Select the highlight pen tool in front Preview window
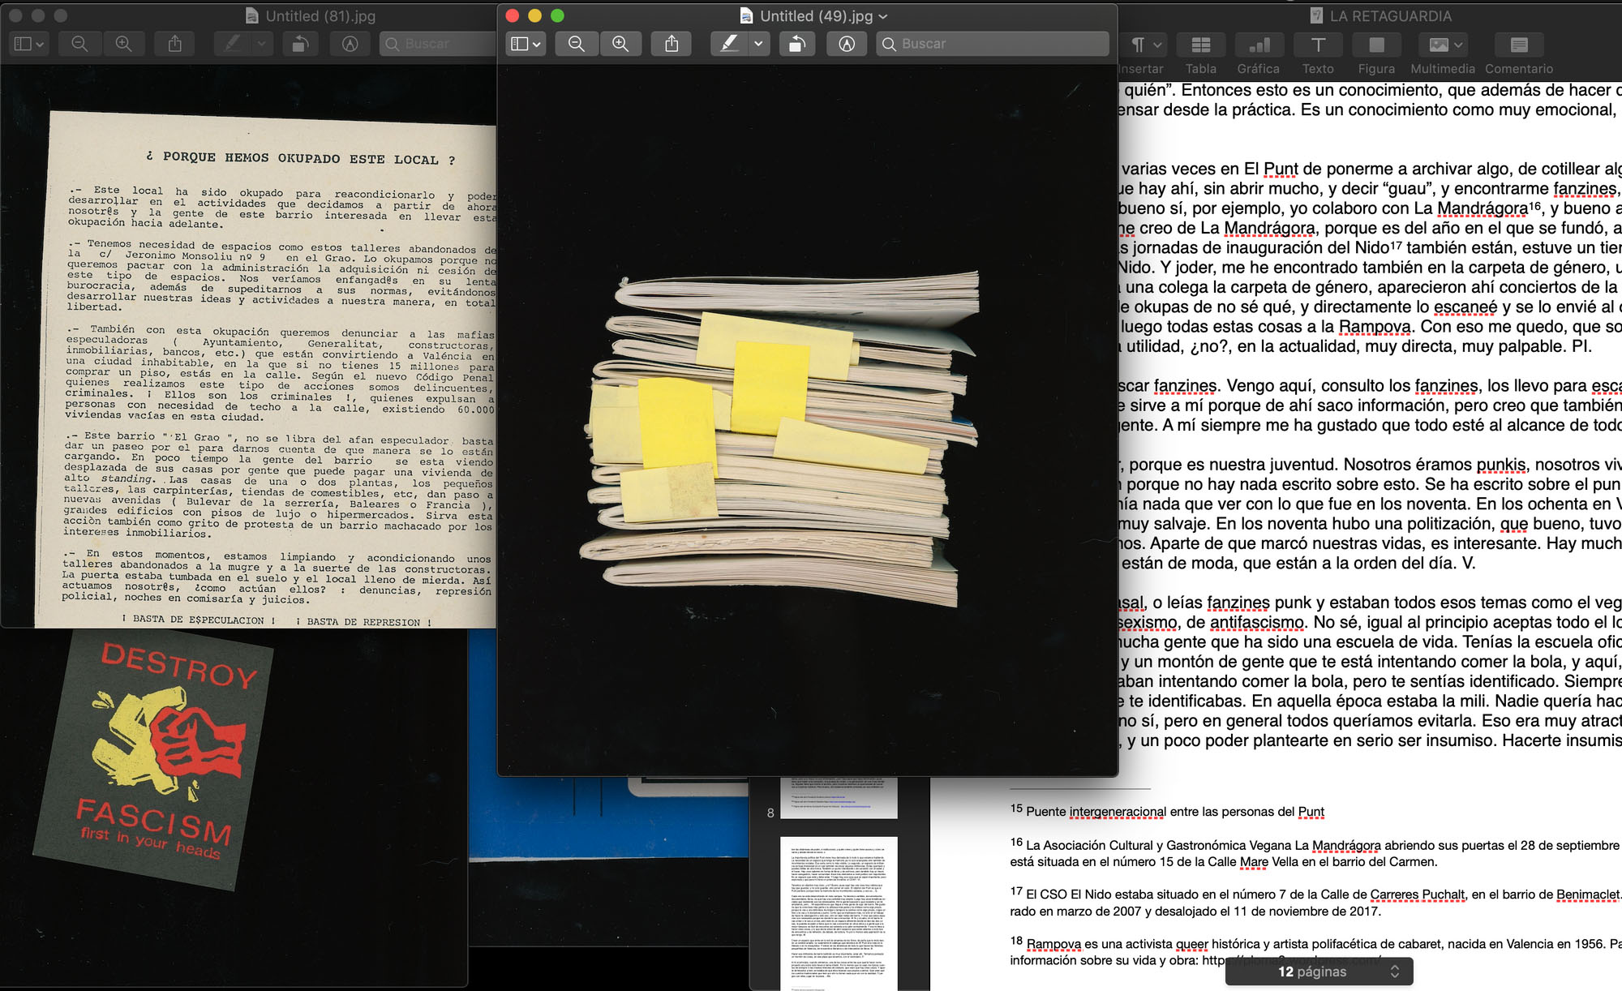Viewport: 1622px width, 991px height. pos(729,44)
